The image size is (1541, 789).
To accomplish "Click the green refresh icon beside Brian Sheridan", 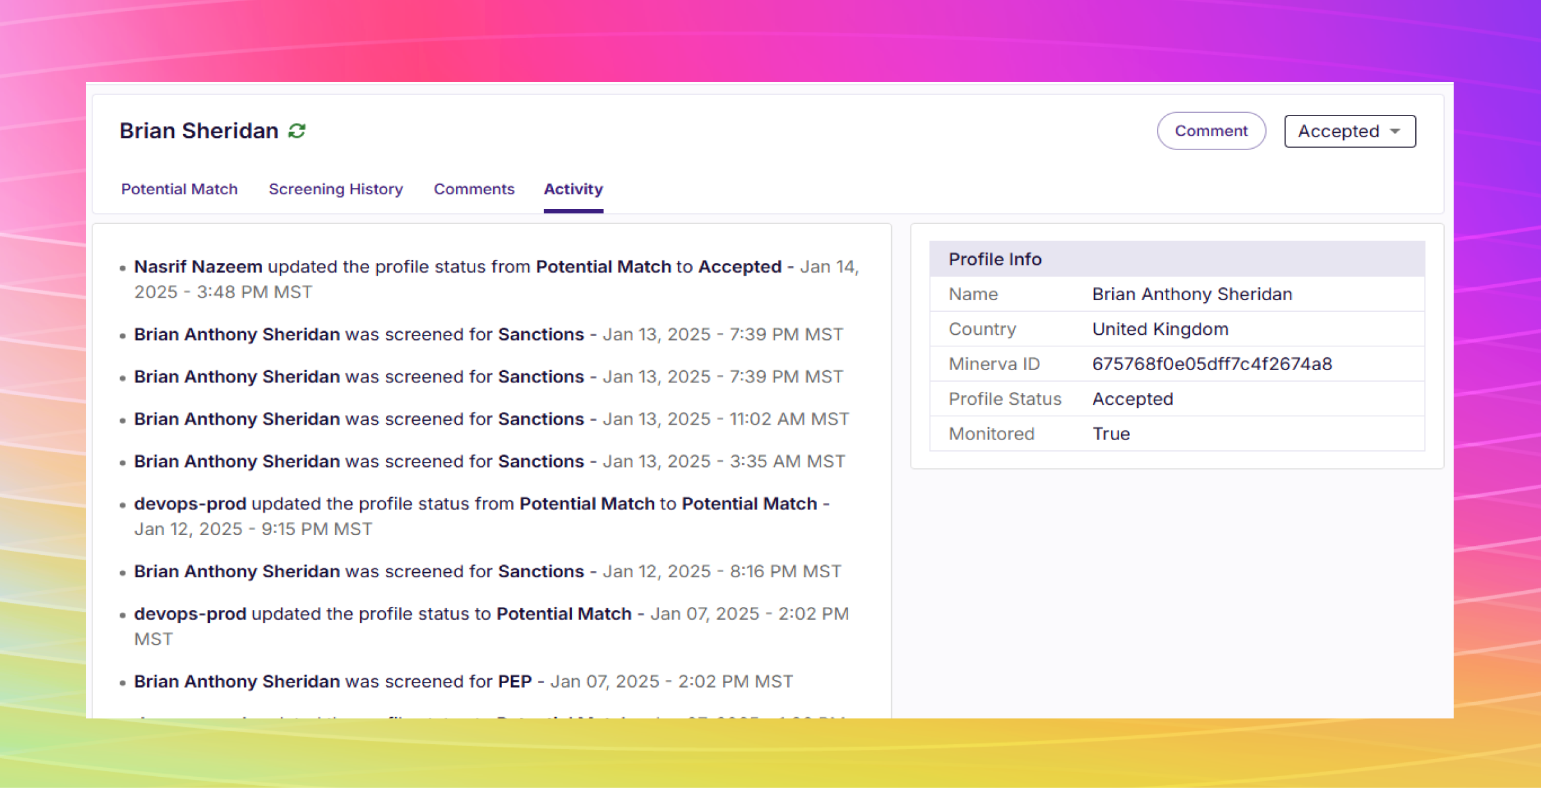I will click(x=297, y=131).
